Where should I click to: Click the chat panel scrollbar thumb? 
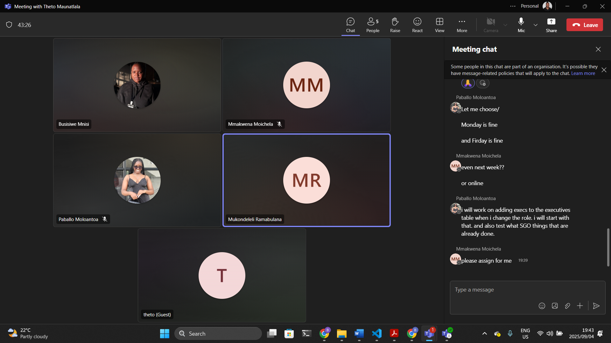click(x=608, y=247)
